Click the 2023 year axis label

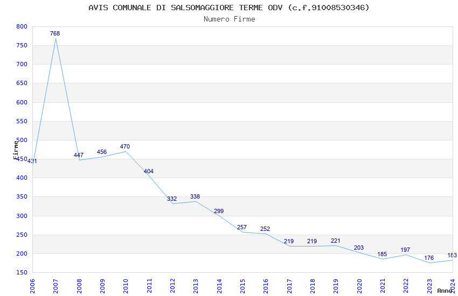coord(429,286)
